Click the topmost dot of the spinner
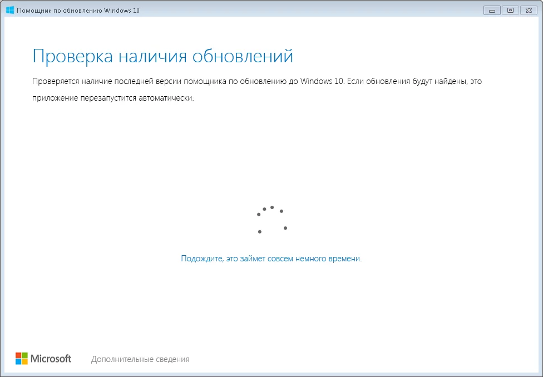Image resolution: width=543 pixels, height=377 pixels. coord(272,207)
